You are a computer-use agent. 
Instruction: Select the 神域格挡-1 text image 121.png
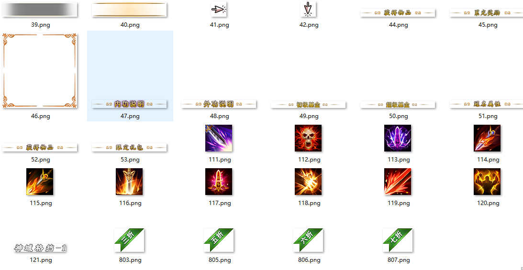(x=41, y=248)
